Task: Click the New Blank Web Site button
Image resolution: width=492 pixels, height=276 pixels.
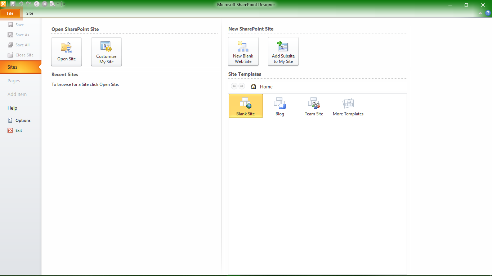Action: click(243, 51)
